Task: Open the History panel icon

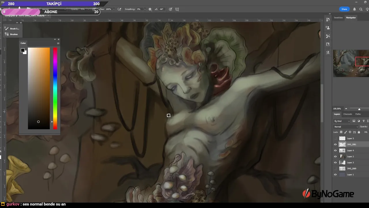Action: pos(328,20)
